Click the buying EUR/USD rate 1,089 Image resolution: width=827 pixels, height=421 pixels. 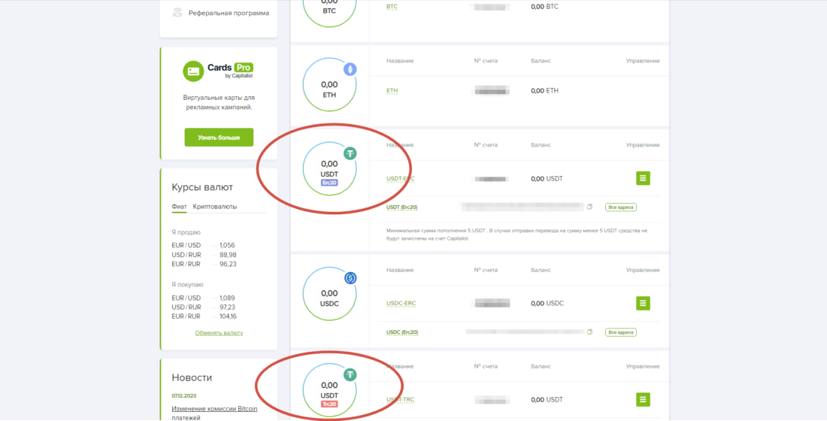click(227, 298)
